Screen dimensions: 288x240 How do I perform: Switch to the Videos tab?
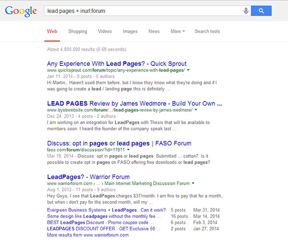tap(105, 31)
